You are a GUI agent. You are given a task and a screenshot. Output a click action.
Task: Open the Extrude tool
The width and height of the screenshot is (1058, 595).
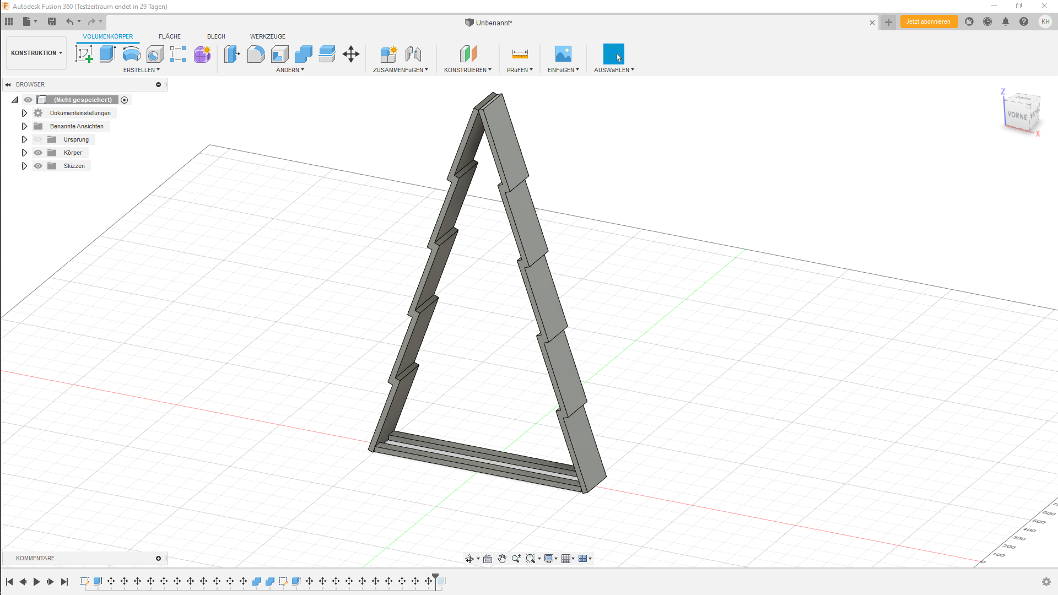pos(106,53)
